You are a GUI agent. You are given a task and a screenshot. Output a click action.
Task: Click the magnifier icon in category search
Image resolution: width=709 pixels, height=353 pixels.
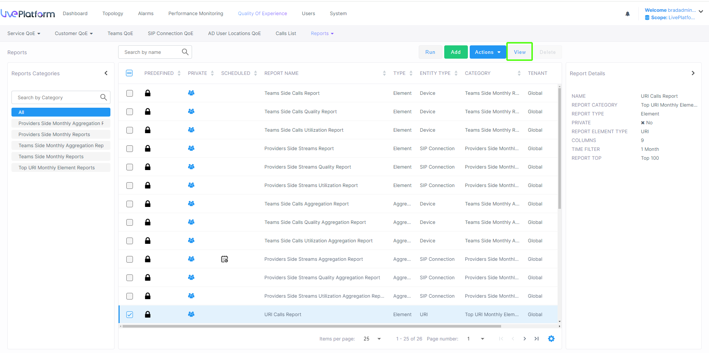tap(103, 97)
